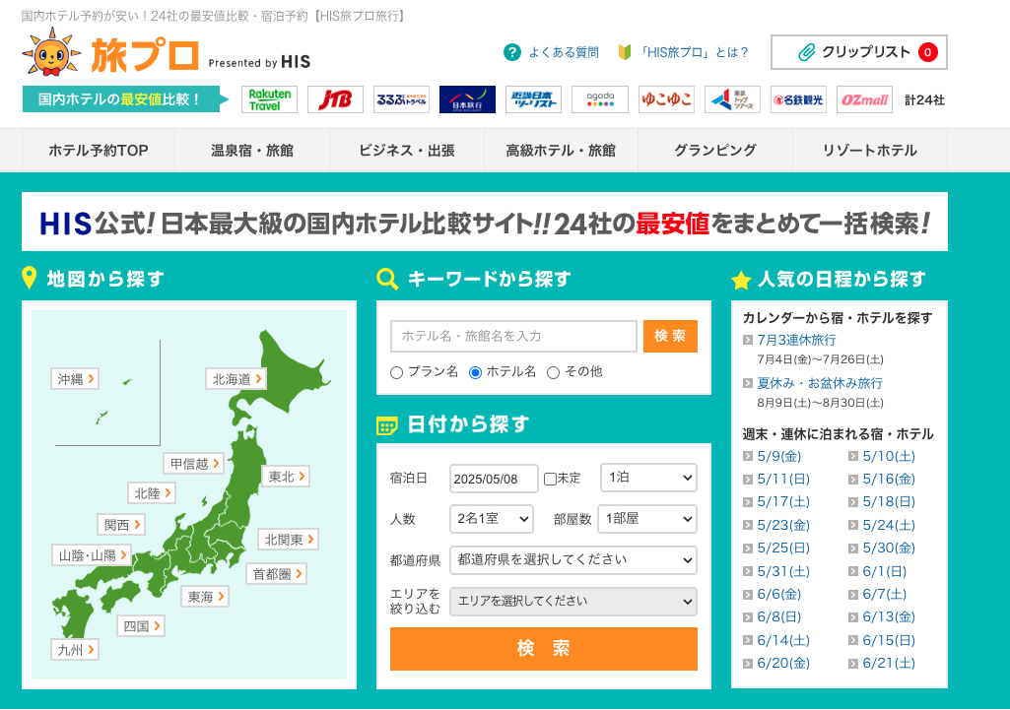Open the 1泊 nights dropdown
Viewport: 1010px width, 710px height.
point(648,478)
